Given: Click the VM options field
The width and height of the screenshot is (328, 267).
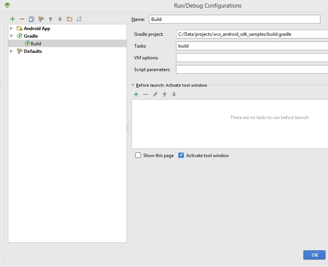Looking at the screenshot, I should 252,58.
